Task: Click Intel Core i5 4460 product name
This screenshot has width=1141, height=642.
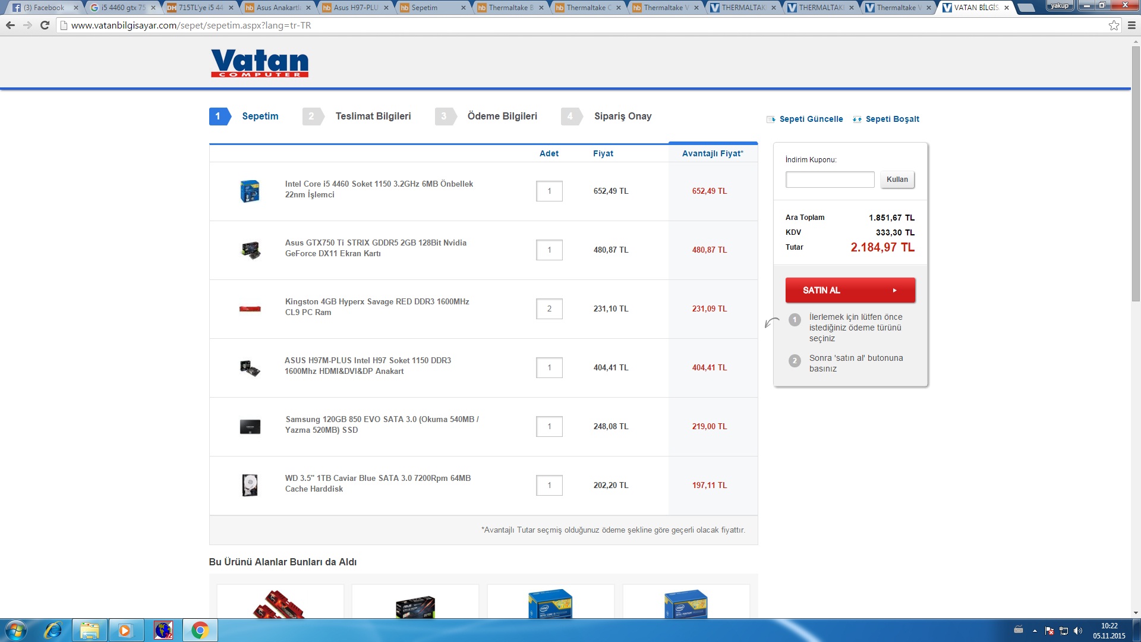Action: (x=379, y=189)
